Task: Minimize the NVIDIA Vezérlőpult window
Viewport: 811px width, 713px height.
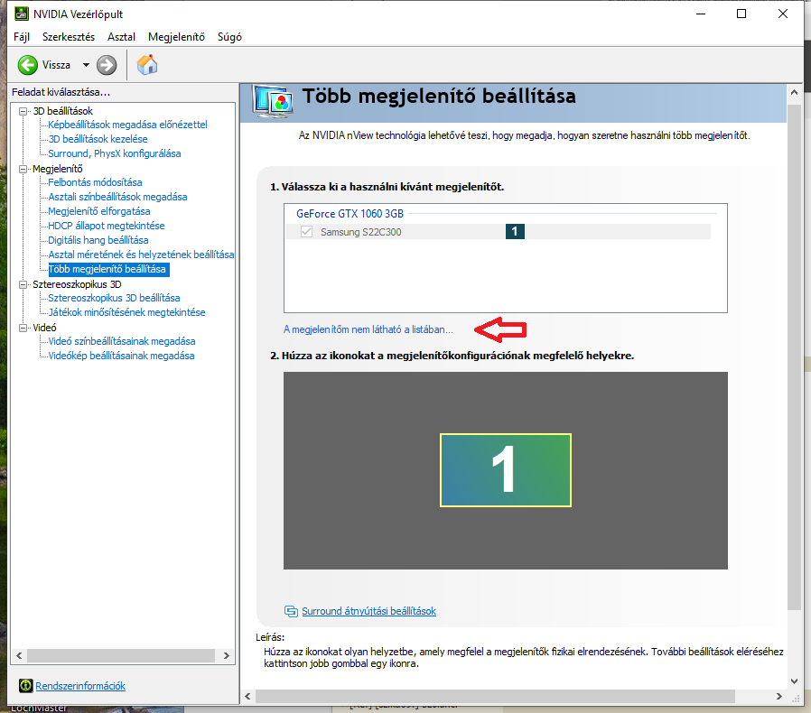Action: pos(701,14)
